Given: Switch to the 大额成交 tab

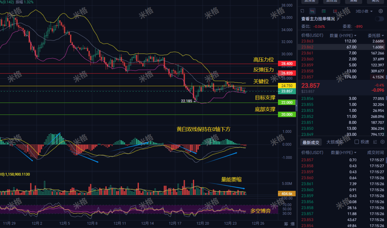Looking at the screenshot, I should click(335, 142).
